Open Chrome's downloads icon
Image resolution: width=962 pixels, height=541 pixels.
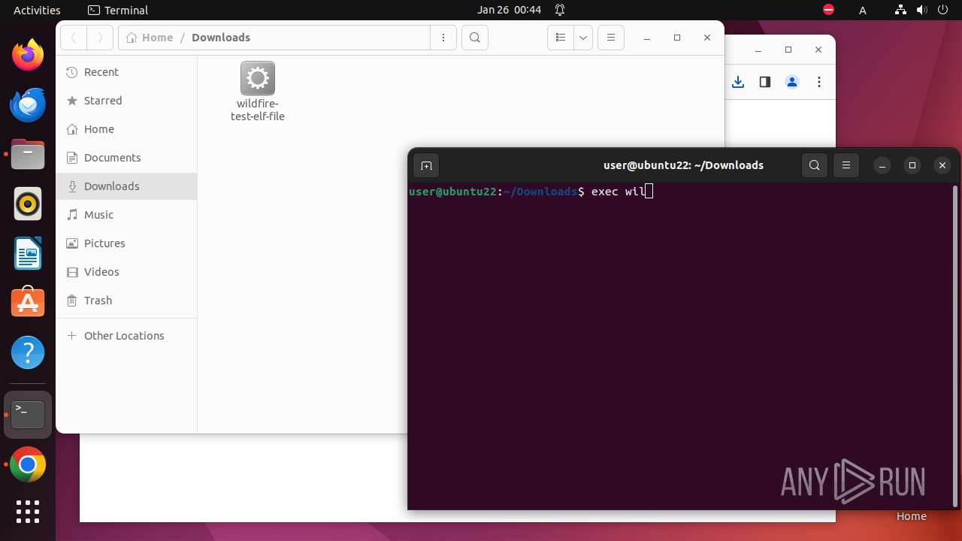tap(738, 82)
